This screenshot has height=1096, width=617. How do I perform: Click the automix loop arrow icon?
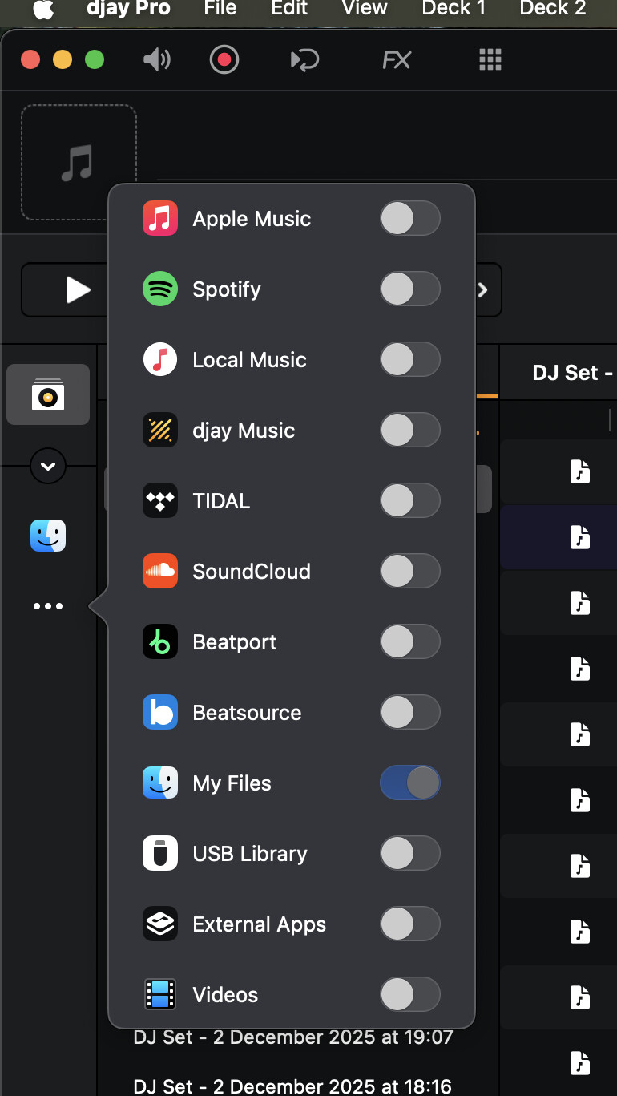click(x=304, y=60)
